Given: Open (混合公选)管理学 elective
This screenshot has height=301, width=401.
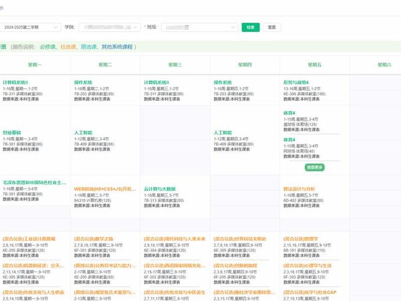Looking at the screenshot, I should 300,239.
